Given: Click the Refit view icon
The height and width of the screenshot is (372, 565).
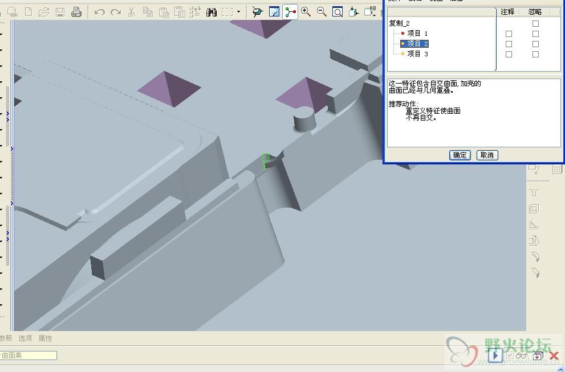Looking at the screenshot, I should (x=338, y=11).
